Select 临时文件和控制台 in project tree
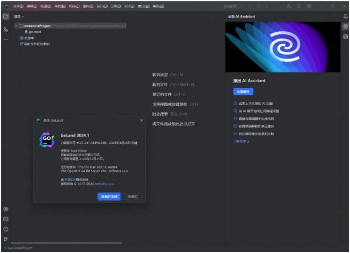This screenshot has width=350, height=253. point(35,44)
